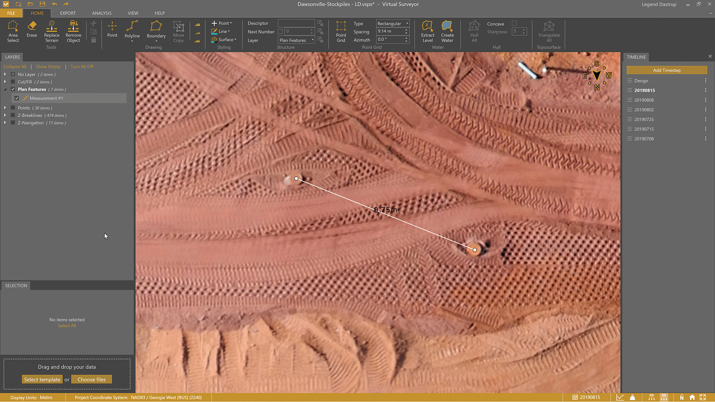The width and height of the screenshot is (715, 402).
Task: Open the Layer dropdown showing Plan Features
Action: coord(312,40)
